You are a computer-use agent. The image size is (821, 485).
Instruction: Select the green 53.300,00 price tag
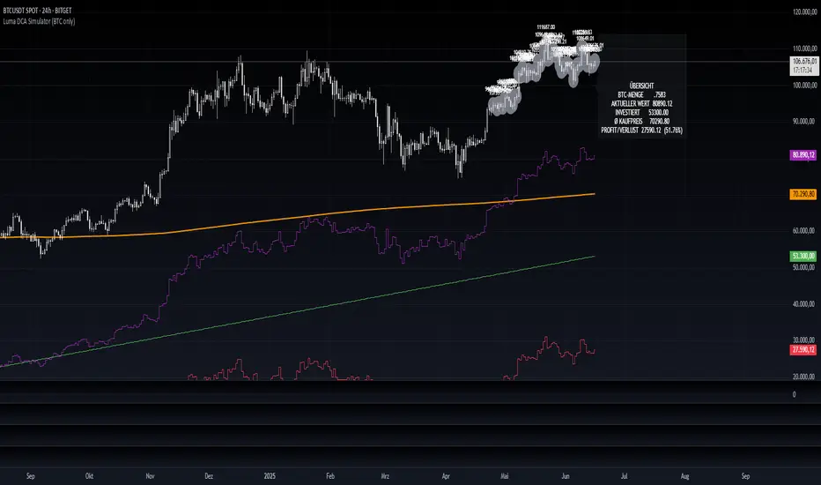(x=803, y=256)
